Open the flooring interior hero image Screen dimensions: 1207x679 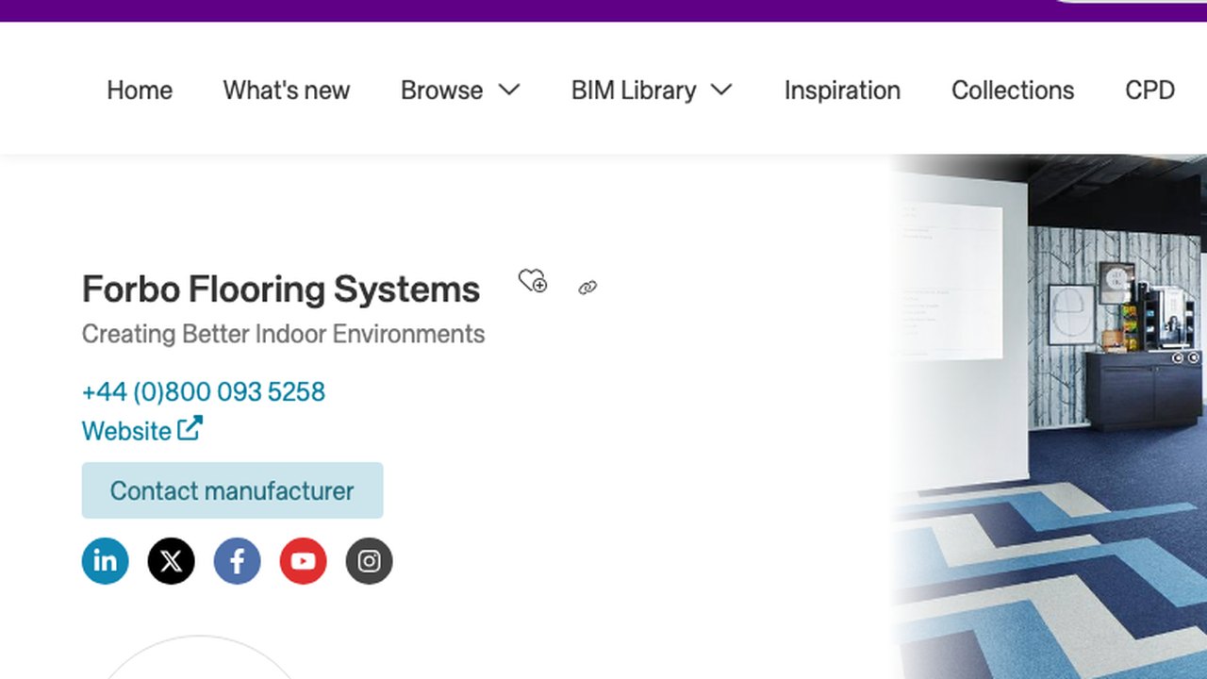[x=1049, y=416]
